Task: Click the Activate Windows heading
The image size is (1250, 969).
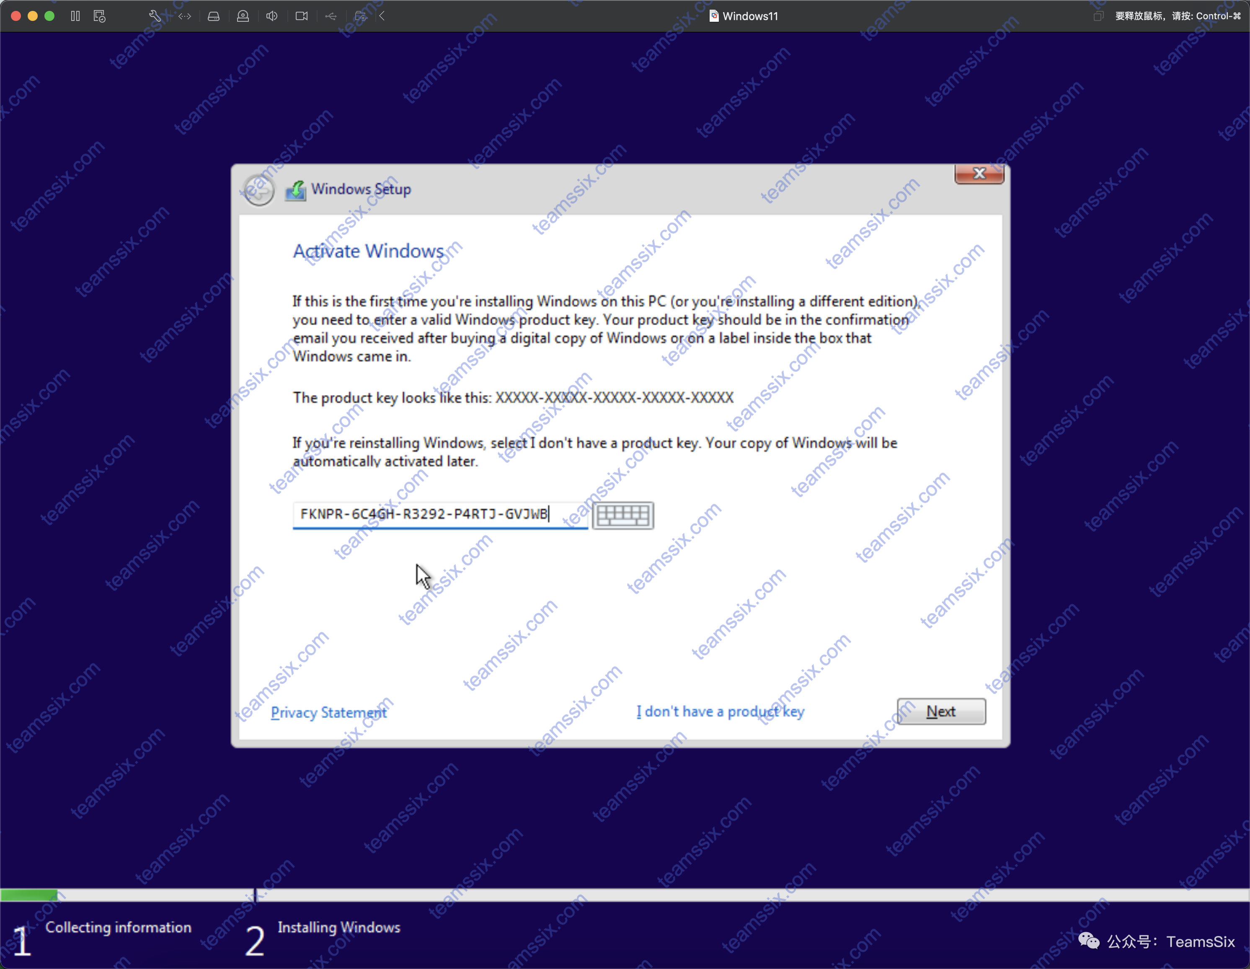Action: [368, 251]
